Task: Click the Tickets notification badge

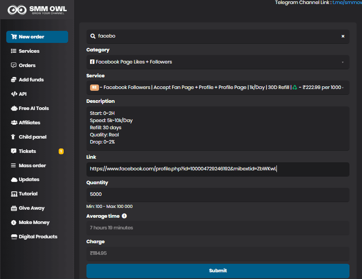Action: pyautogui.click(x=61, y=151)
